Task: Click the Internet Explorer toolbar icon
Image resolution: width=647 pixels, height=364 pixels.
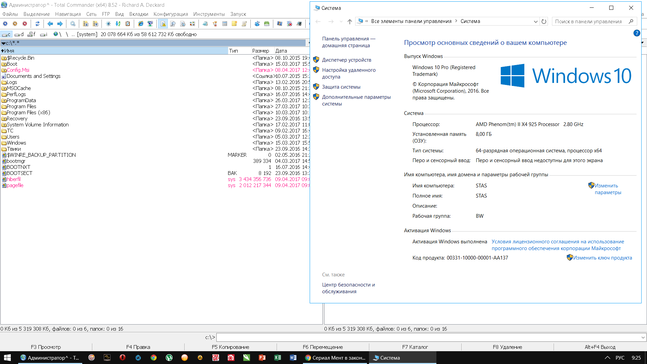Action: [x=141, y=24]
